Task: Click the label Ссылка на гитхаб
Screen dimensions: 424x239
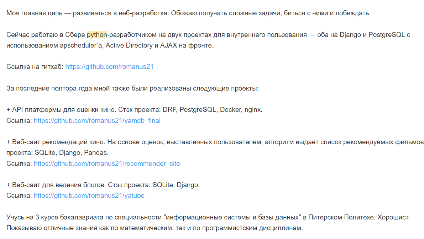Action: click(x=35, y=67)
